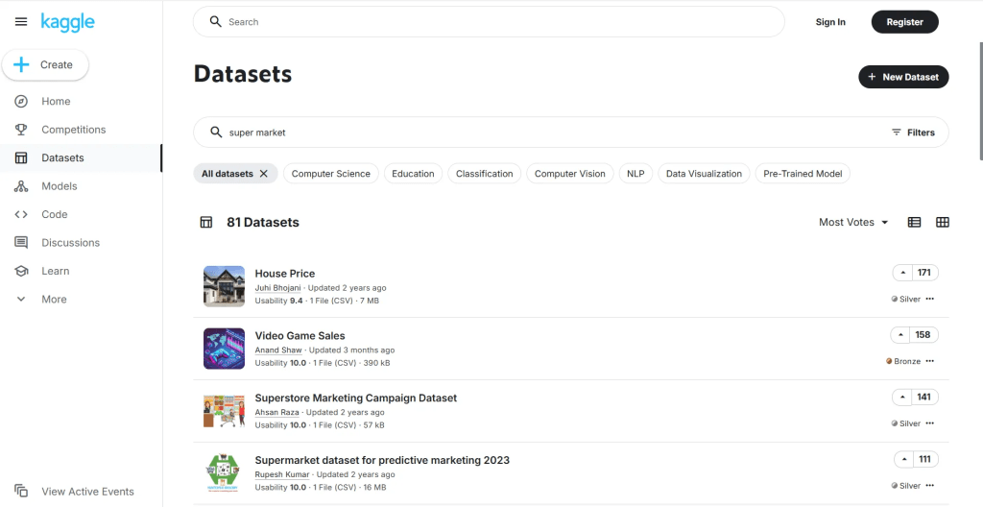
Task: Expand the More sidebar section
Action: (54, 300)
